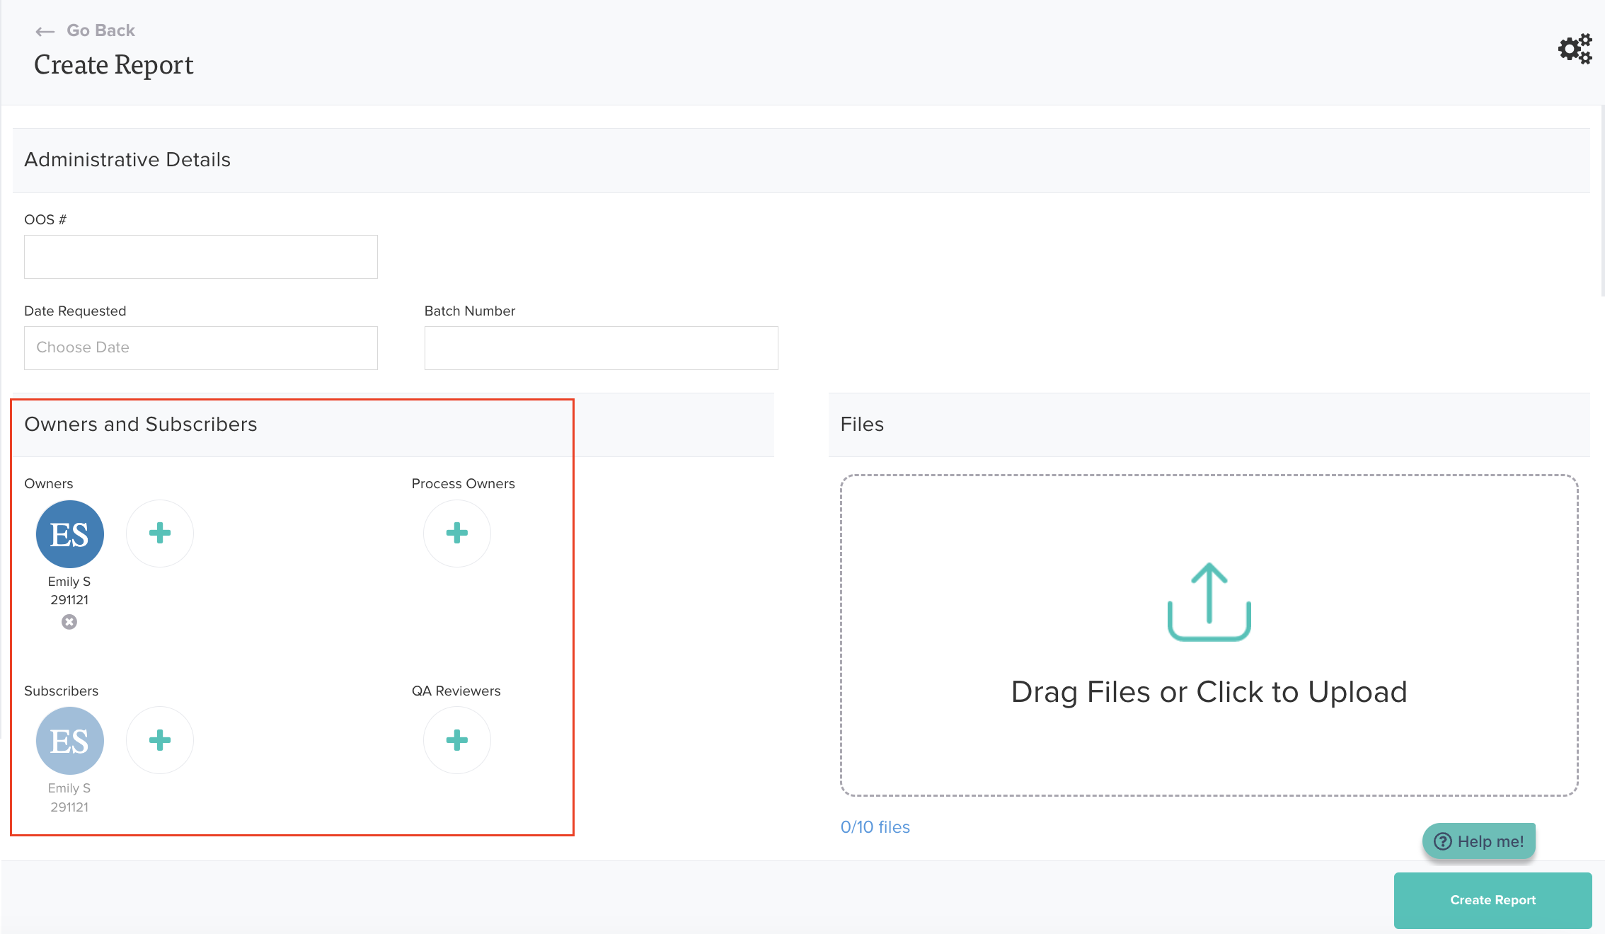1605x934 pixels.
Task: Click the upload arrow icon
Action: (x=1209, y=601)
